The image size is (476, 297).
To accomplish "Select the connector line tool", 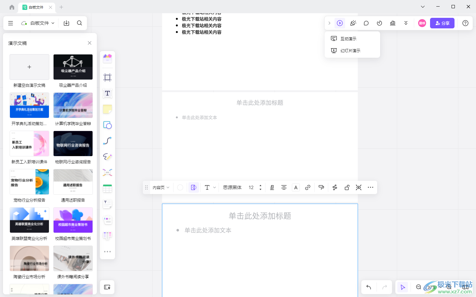I will pyautogui.click(x=107, y=141).
